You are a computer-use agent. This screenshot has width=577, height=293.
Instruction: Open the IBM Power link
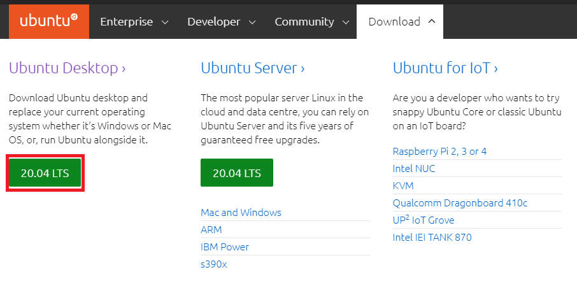(x=225, y=247)
